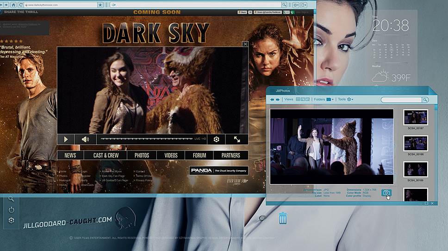Go back in the JillPhotos window
The height and width of the screenshot is (251, 448).
click(272, 100)
